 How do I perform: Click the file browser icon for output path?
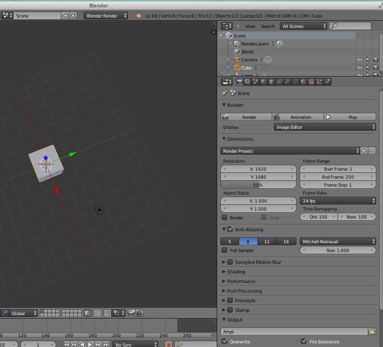coord(372,331)
